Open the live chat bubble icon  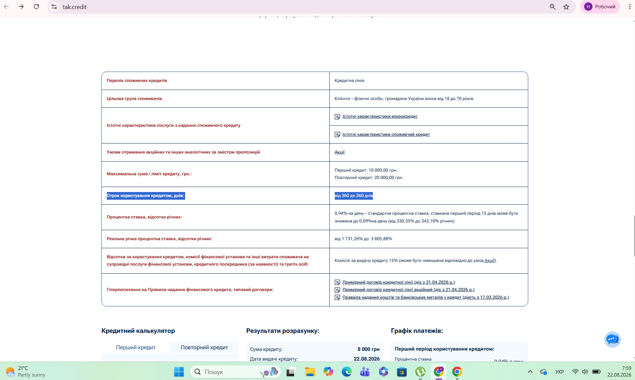click(x=612, y=340)
